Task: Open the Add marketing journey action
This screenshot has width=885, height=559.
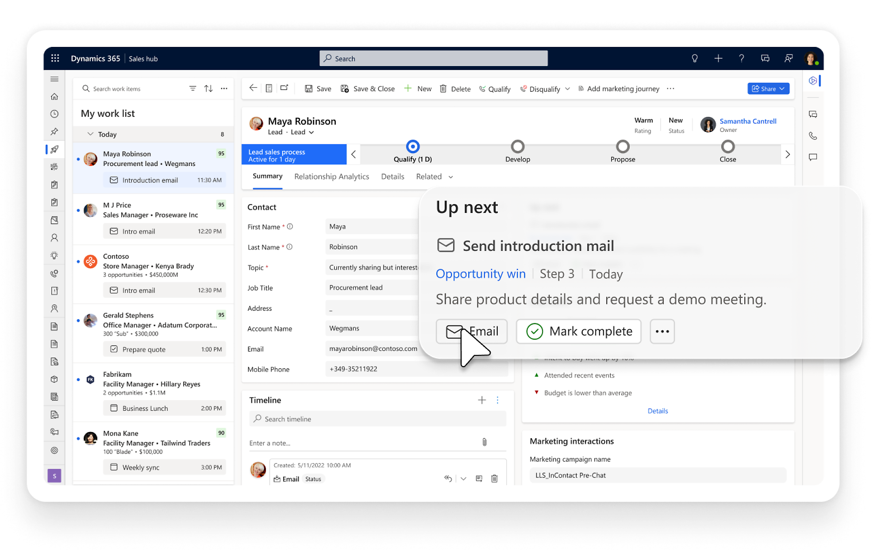Action: [x=615, y=88]
